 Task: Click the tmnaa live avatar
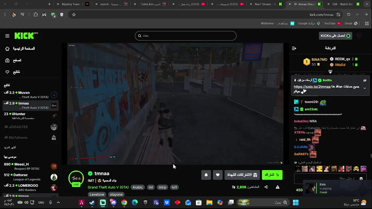click(x=76, y=178)
